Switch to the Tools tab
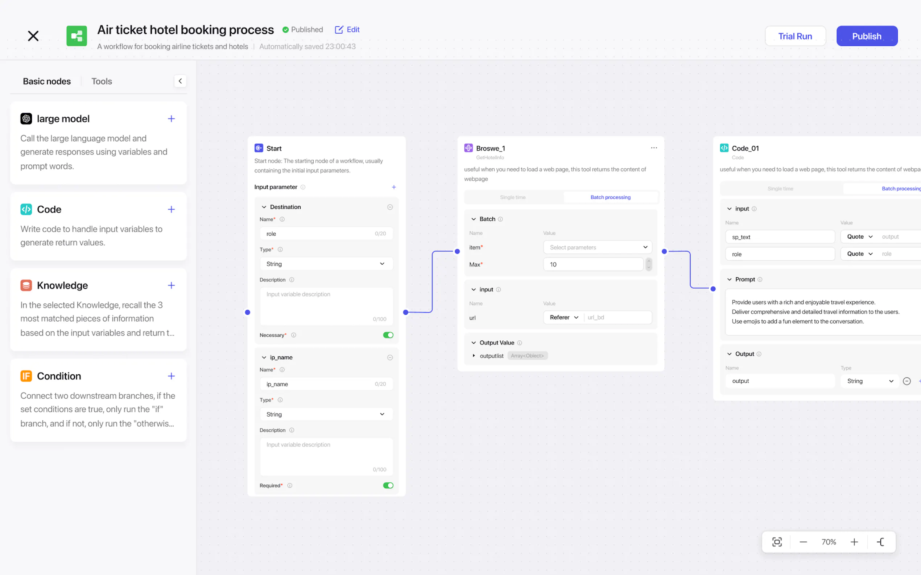921x575 pixels. [x=101, y=81]
